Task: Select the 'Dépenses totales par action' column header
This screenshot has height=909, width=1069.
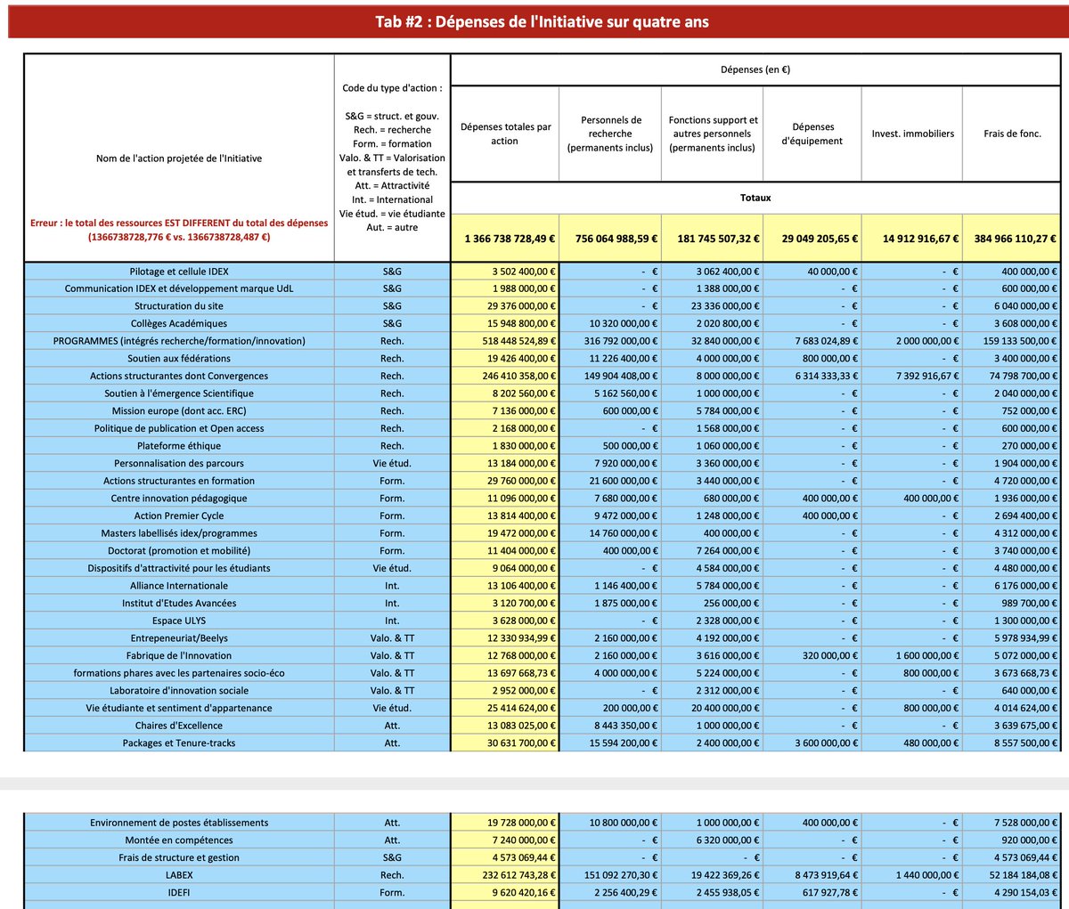Action: [505, 134]
